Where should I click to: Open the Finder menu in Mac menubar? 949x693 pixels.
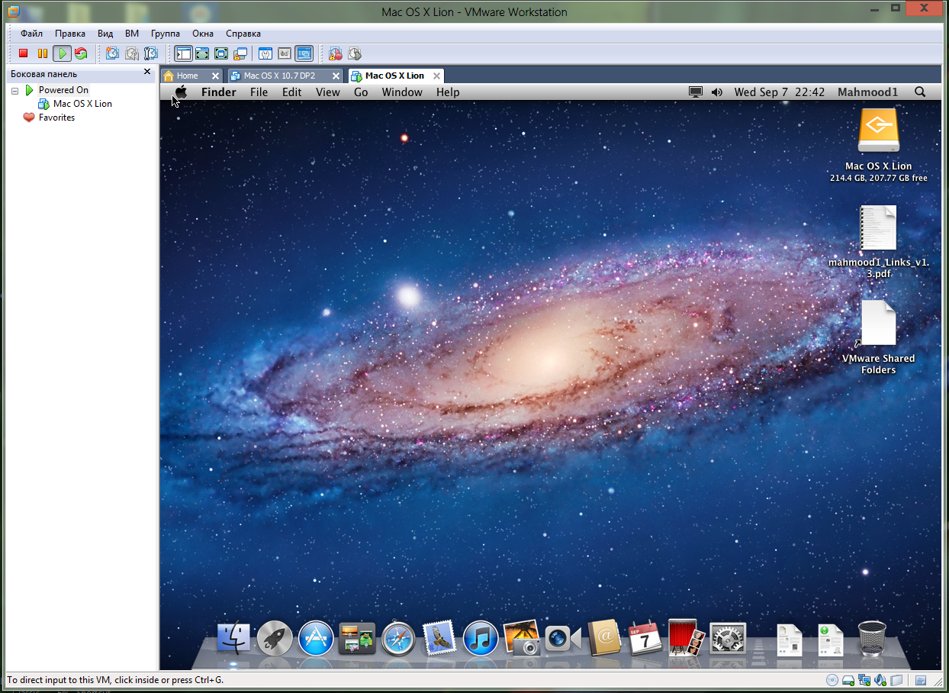click(x=219, y=92)
